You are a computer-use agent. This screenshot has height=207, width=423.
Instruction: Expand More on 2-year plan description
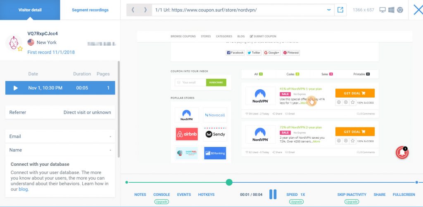(x=316, y=142)
